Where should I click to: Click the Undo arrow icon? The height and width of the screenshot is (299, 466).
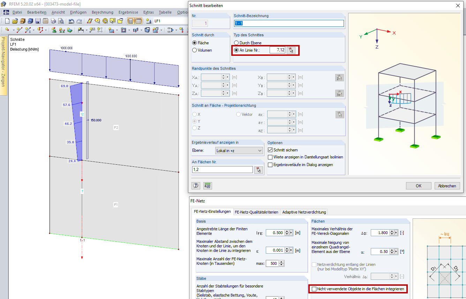71,21
